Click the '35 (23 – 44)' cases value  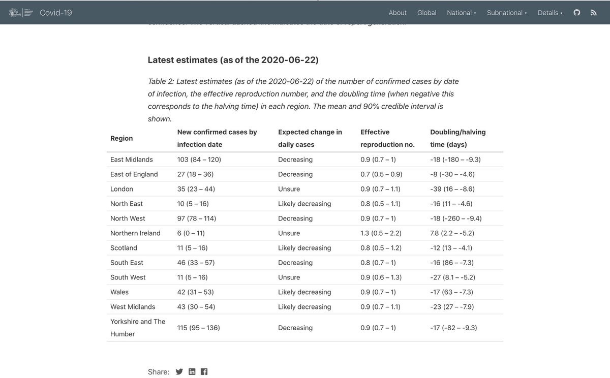(196, 189)
